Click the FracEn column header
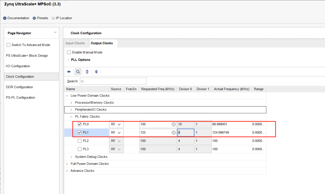This screenshot has height=194, width=325. [x=131, y=89]
